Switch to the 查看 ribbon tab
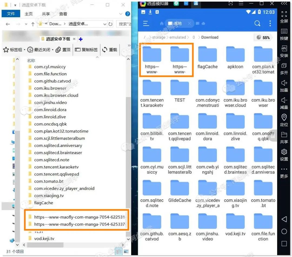This screenshot has width=292, height=257. tap(63, 14)
